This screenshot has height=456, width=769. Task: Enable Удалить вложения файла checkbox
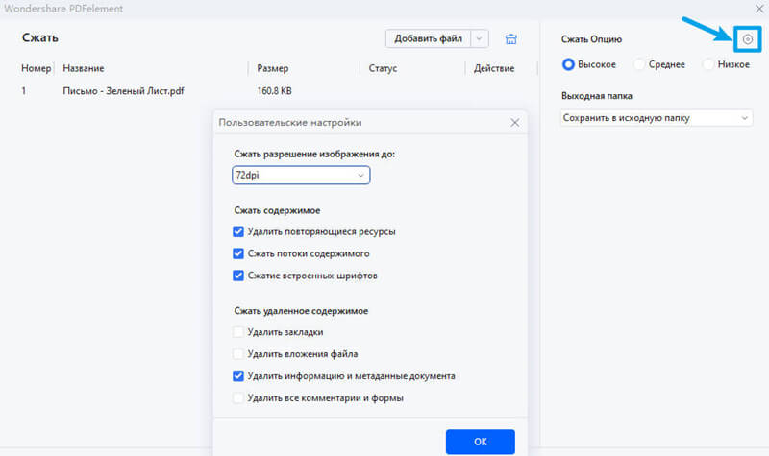coord(238,353)
